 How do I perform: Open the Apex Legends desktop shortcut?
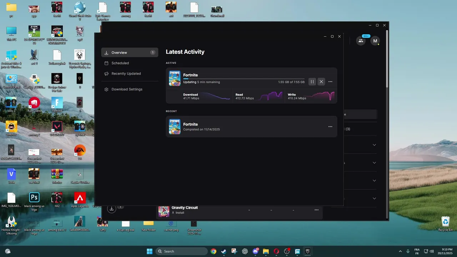pos(80,200)
